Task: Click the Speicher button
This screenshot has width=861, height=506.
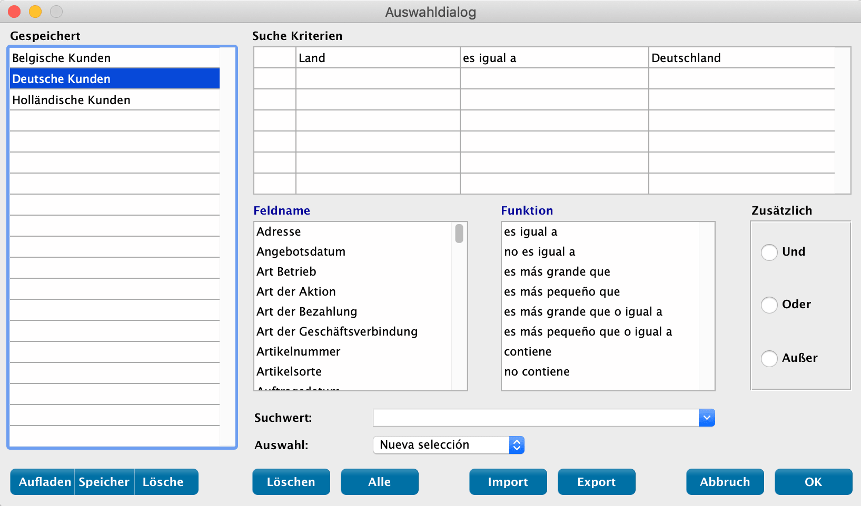Action: 104,482
